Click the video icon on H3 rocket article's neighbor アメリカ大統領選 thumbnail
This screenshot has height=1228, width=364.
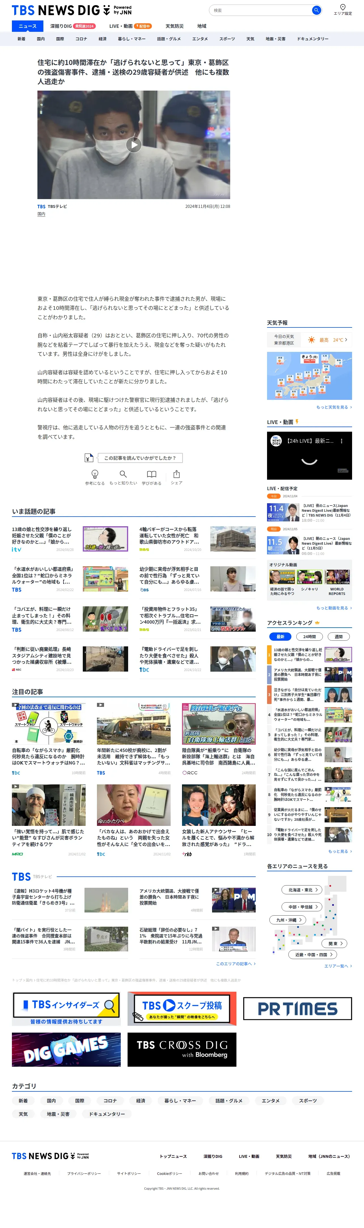215,890
